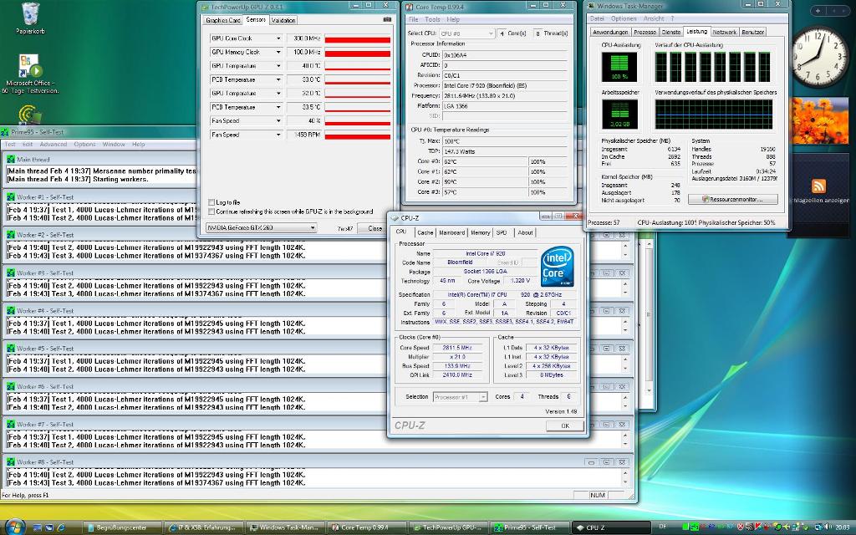856x535 pixels.
Task: Click the TDP value 147.3 Watts
Action: pyautogui.click(x=505, y=151)
